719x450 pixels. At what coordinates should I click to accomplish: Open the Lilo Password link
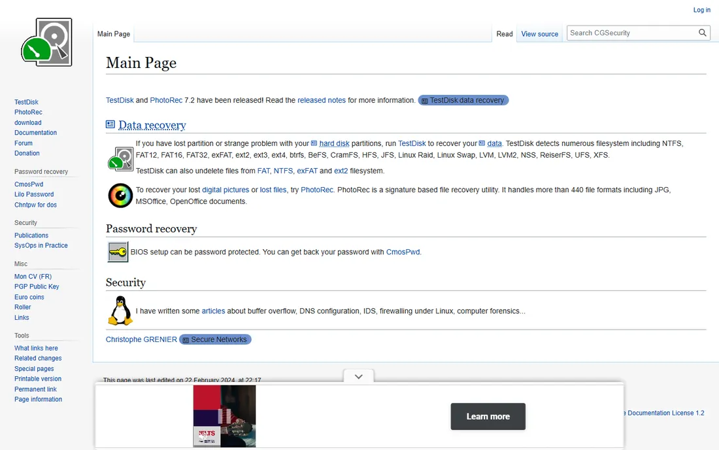(x=34, y=194)
